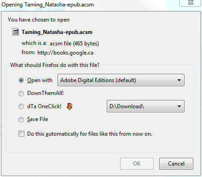Click the arrow on Adobe Digital Editions combo
The height and width of the screenshot is (177, 202).
[179, 80]
